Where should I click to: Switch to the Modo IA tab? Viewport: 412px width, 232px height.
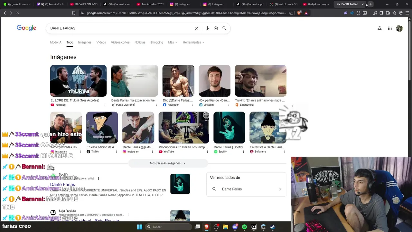(56, 42)
